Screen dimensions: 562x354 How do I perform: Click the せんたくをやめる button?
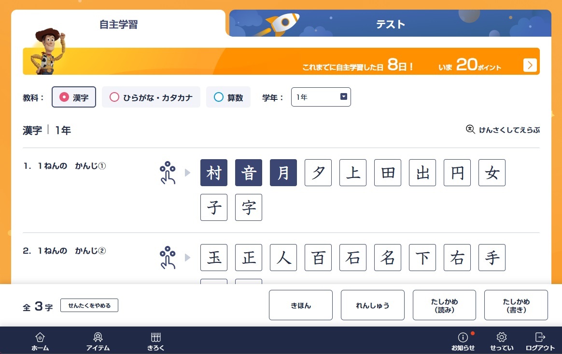pos(89,306)
